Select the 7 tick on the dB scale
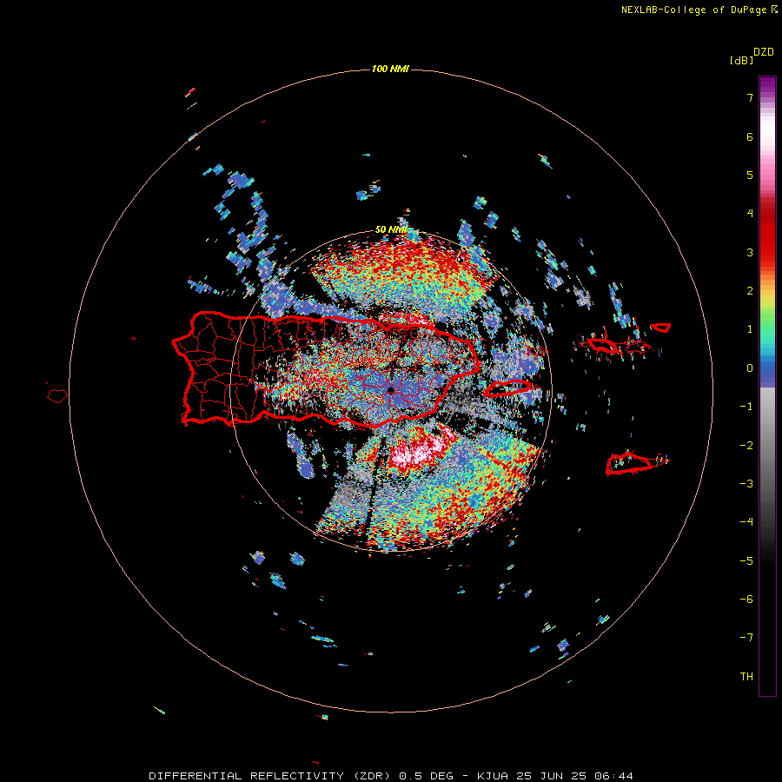 click(x=750, y=97)
